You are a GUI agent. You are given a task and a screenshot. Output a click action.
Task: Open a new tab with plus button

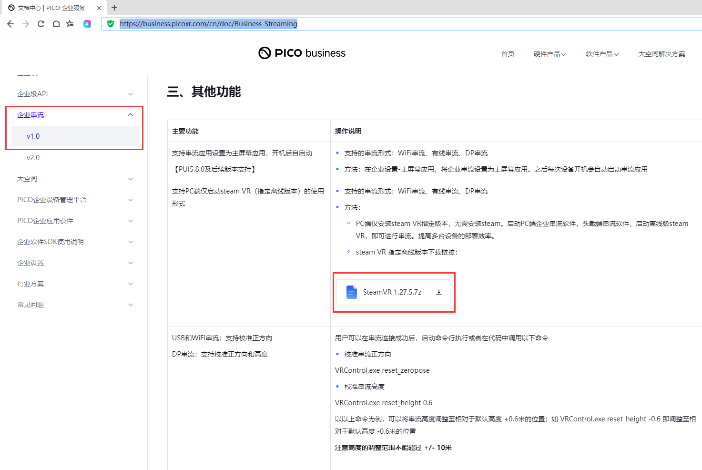click(114, 8)
